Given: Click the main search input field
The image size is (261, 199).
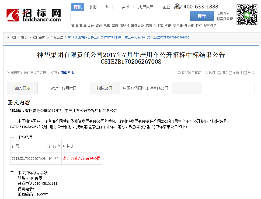Looking at the screenshot, I should coord(130,16).
